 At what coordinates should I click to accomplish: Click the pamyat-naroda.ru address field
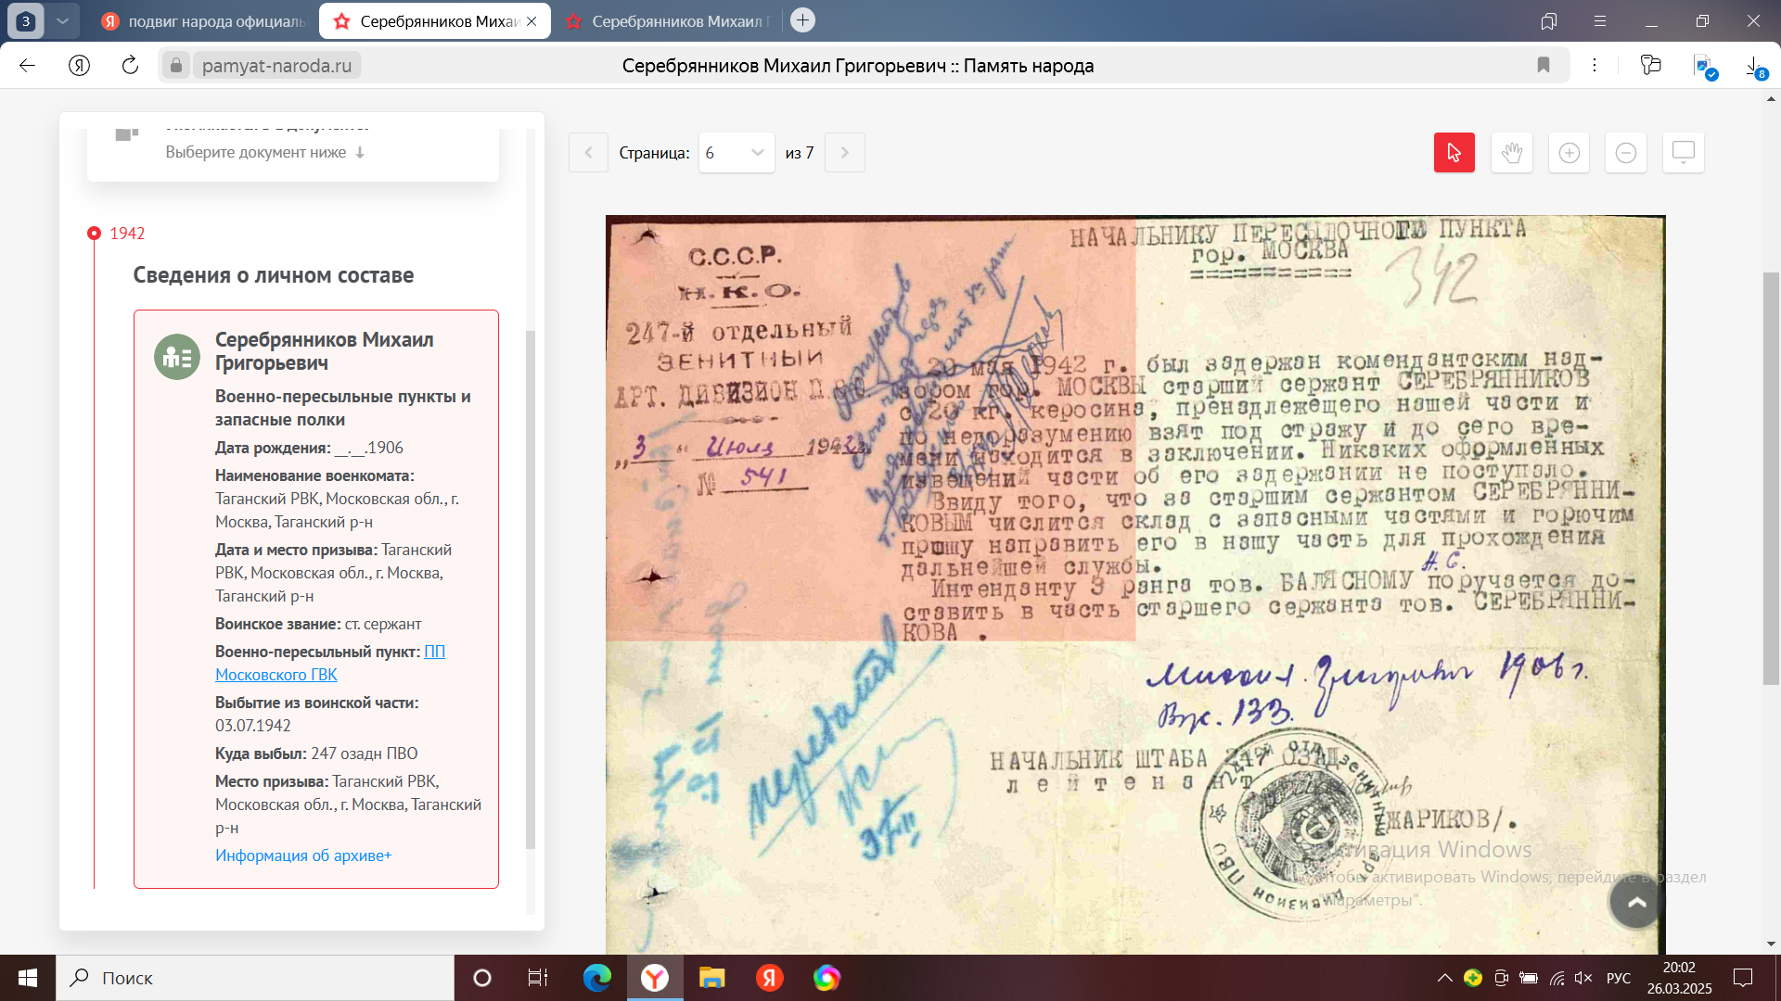[x=276, y=66]
